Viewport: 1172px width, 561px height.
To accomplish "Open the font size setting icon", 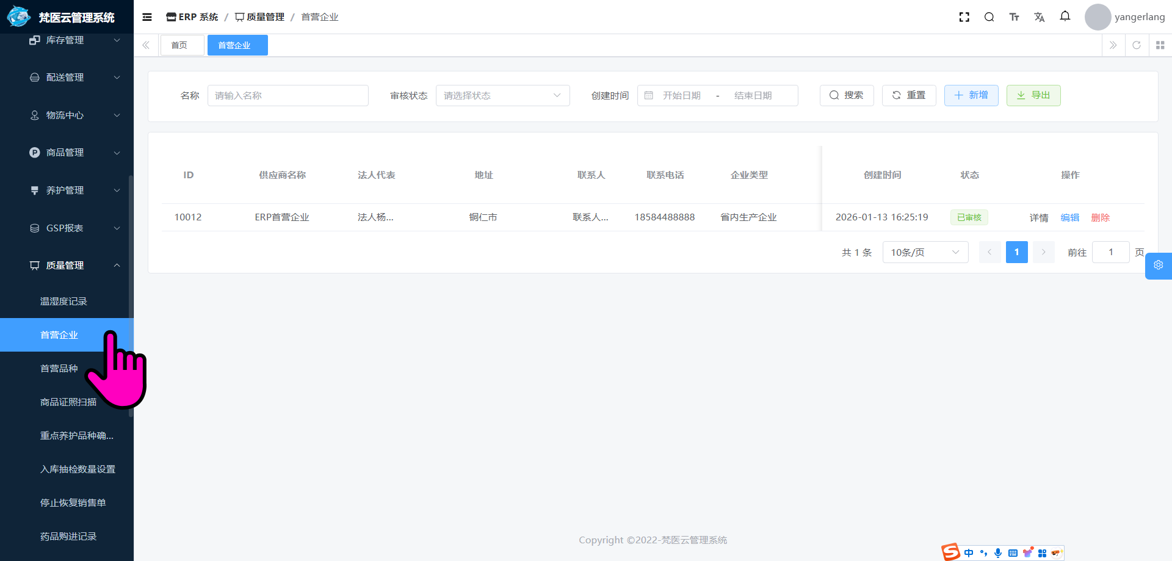I will (1014, 17).
